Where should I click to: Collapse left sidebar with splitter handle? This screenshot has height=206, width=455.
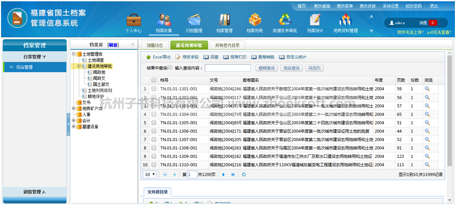[x=68, y=124]
